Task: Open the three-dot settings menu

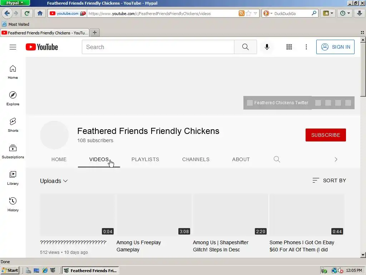Action: point(306,47)
